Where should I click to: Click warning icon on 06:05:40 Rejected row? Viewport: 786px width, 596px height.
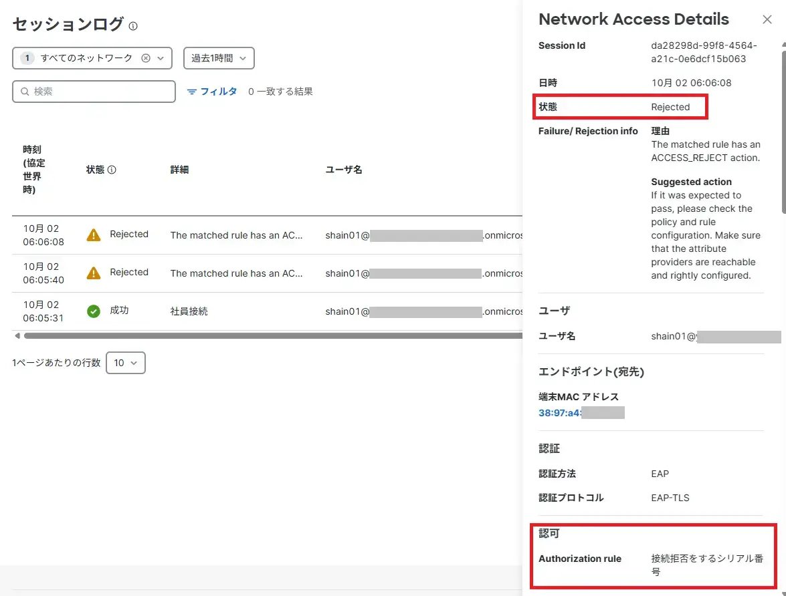[94, 273]
